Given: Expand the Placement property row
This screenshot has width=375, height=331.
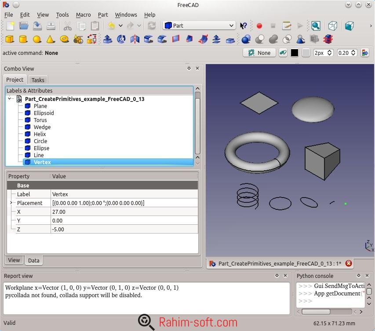Looking at the screenshot, I should click(x=11, y=203).
